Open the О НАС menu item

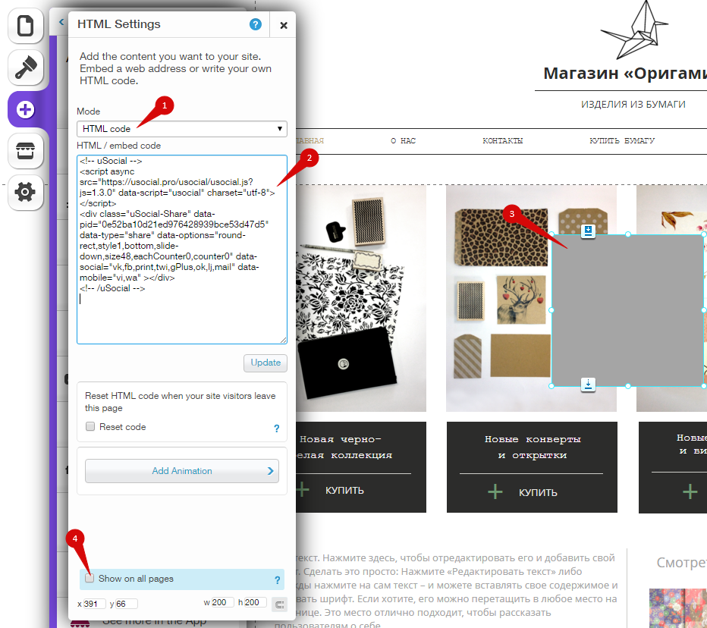(403, 141)
